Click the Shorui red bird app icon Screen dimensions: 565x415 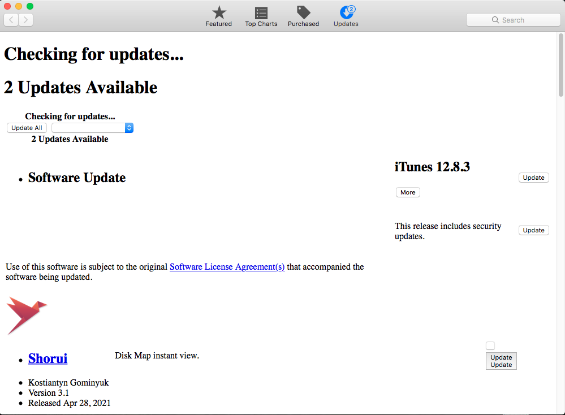(x=27, y=315)
